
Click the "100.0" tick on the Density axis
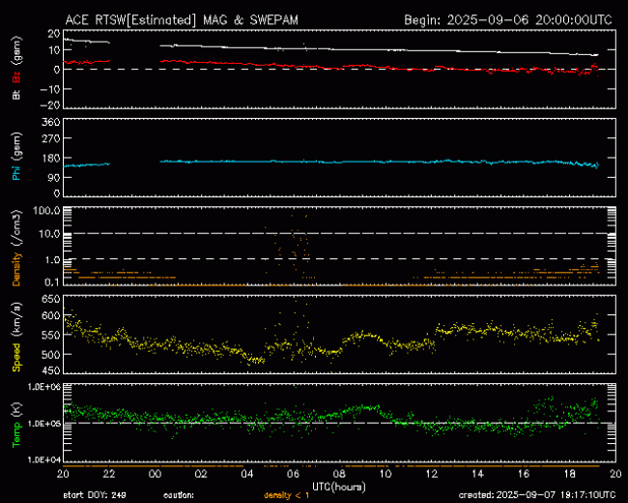46,211
